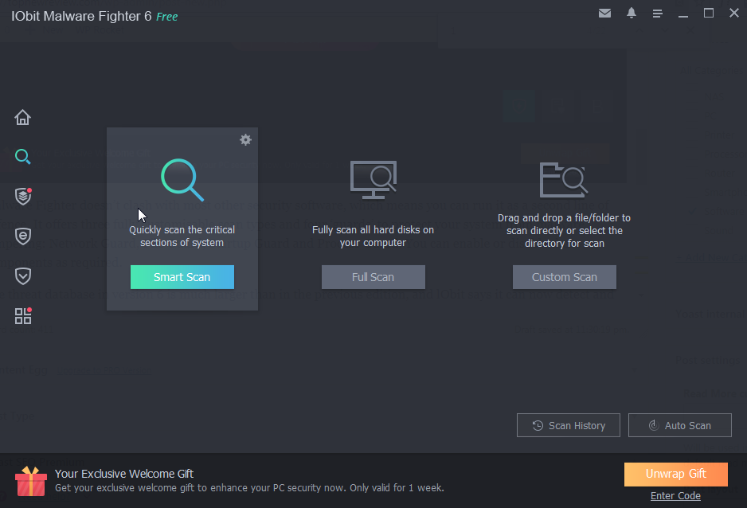Viewport: 747px width, 508px height.
Task: Click the Unwrap Gift button
Action: pyautogui.click(x=675, y=475)
